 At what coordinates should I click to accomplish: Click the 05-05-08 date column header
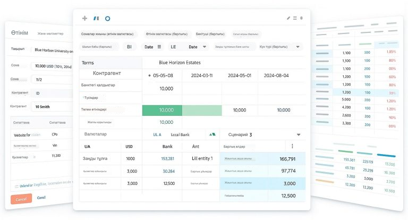[163, 75]
